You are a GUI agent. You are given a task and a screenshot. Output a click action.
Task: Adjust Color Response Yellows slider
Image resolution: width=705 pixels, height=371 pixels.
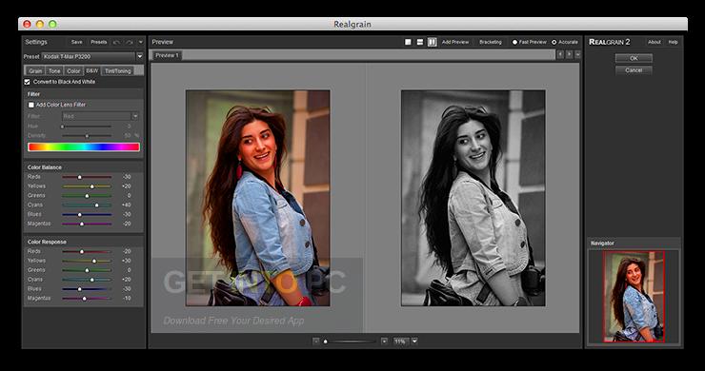[87, 261]
